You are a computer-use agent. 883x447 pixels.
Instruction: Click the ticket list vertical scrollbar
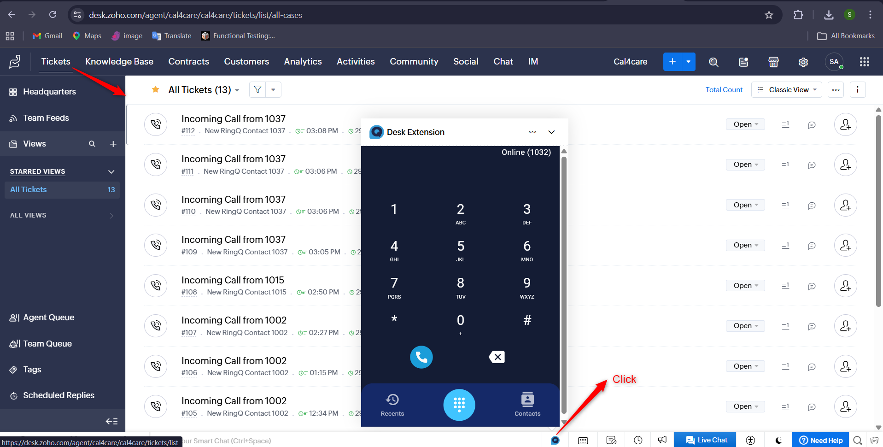tap(878, 211)
